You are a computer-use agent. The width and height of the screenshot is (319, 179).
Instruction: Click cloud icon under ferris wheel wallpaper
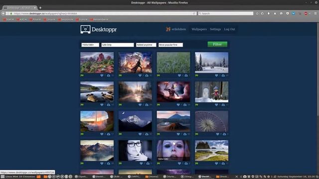[224, 134]
